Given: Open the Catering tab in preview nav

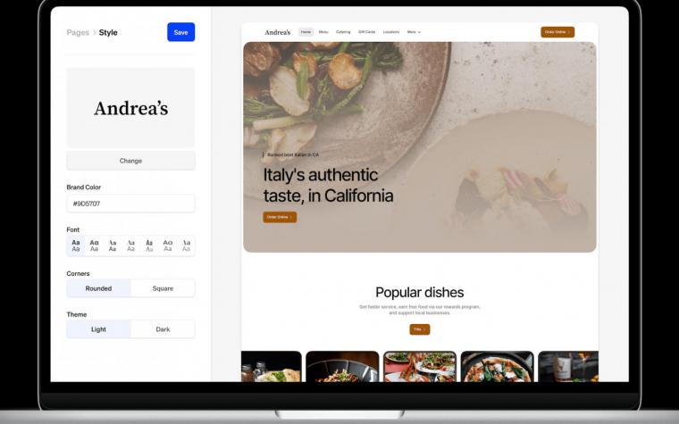Looking at the screenshot, I should coord(343,32).
